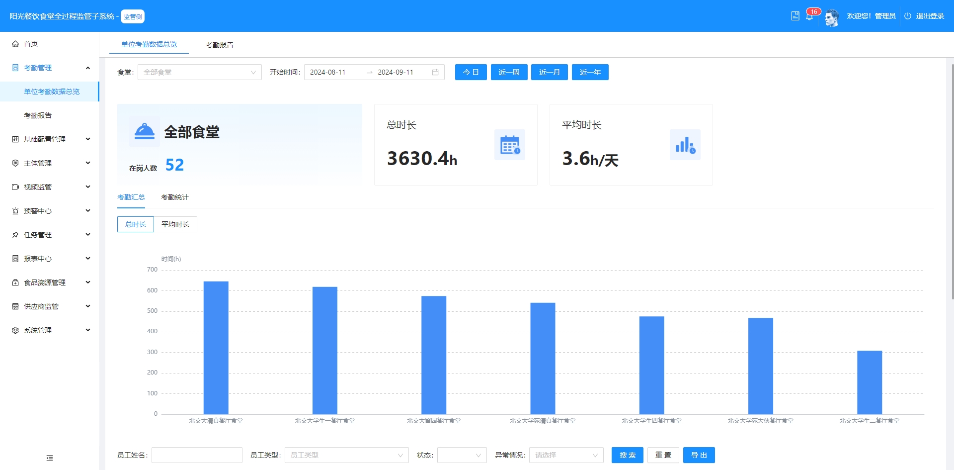Click the 3630.4h total duration value
The image size is (954, 470).
pyautogui.click(x=422, y=159)
